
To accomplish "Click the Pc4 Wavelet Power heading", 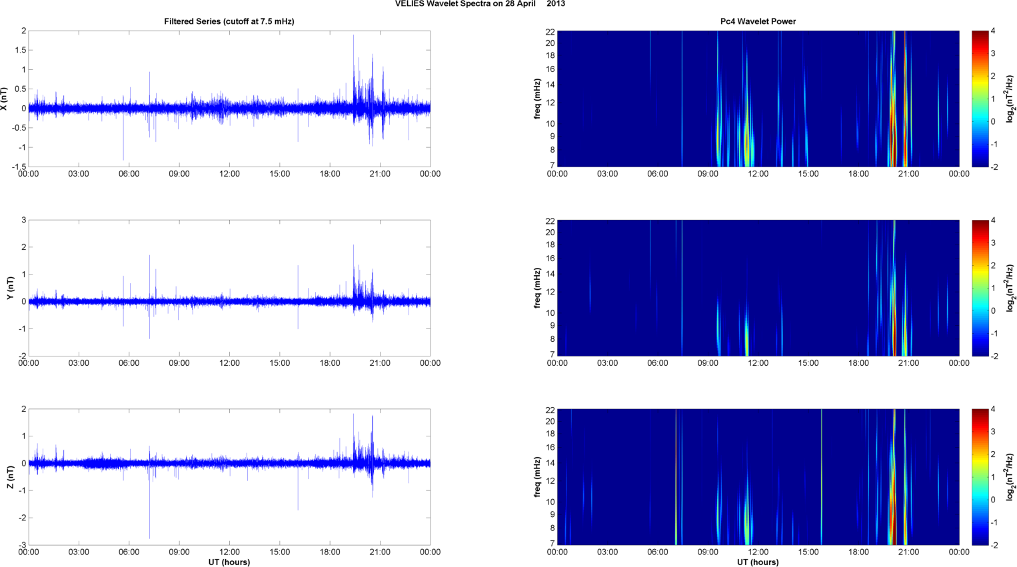I will 758,21.
